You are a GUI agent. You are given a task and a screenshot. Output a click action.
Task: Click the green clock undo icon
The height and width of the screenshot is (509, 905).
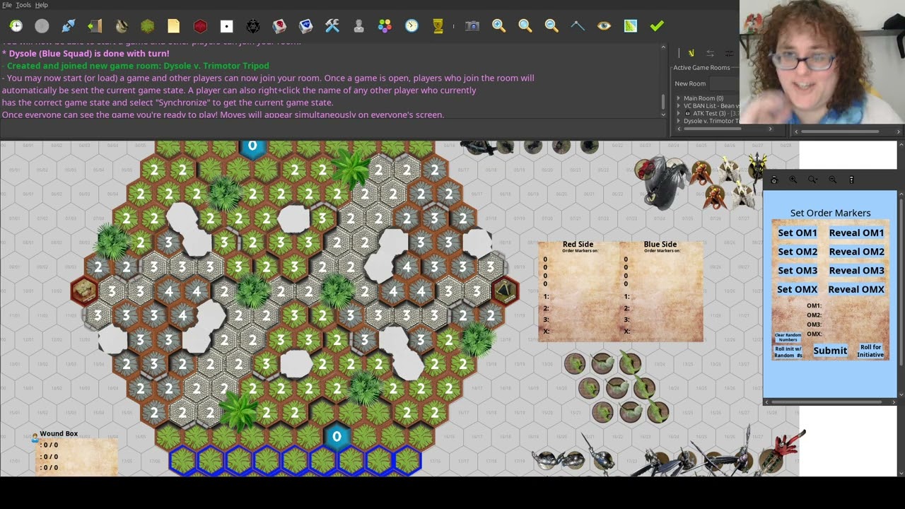click(x=16, y=26)
